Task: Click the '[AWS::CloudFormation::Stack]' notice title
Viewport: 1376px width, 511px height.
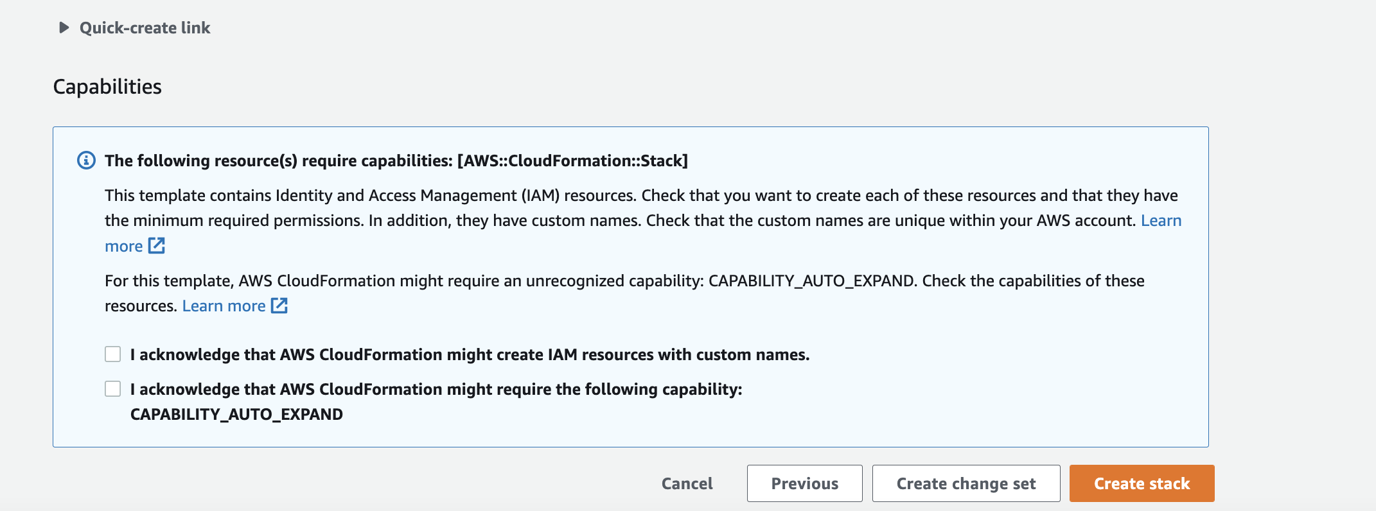Action: [x=396, y=160]
